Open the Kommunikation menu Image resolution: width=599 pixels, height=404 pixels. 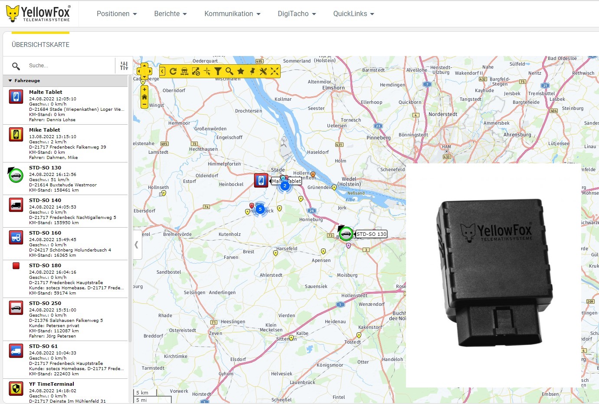(x=232, y=13)
